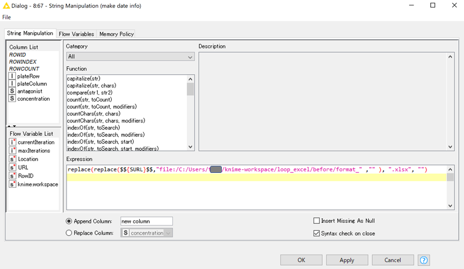Click the icon beside currentIteration flow variable

[12, 142]
